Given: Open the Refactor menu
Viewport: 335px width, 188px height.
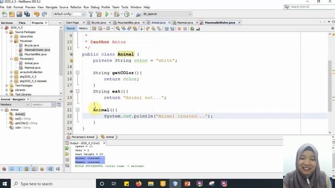Looking at the screenshot, I should 76,7.
